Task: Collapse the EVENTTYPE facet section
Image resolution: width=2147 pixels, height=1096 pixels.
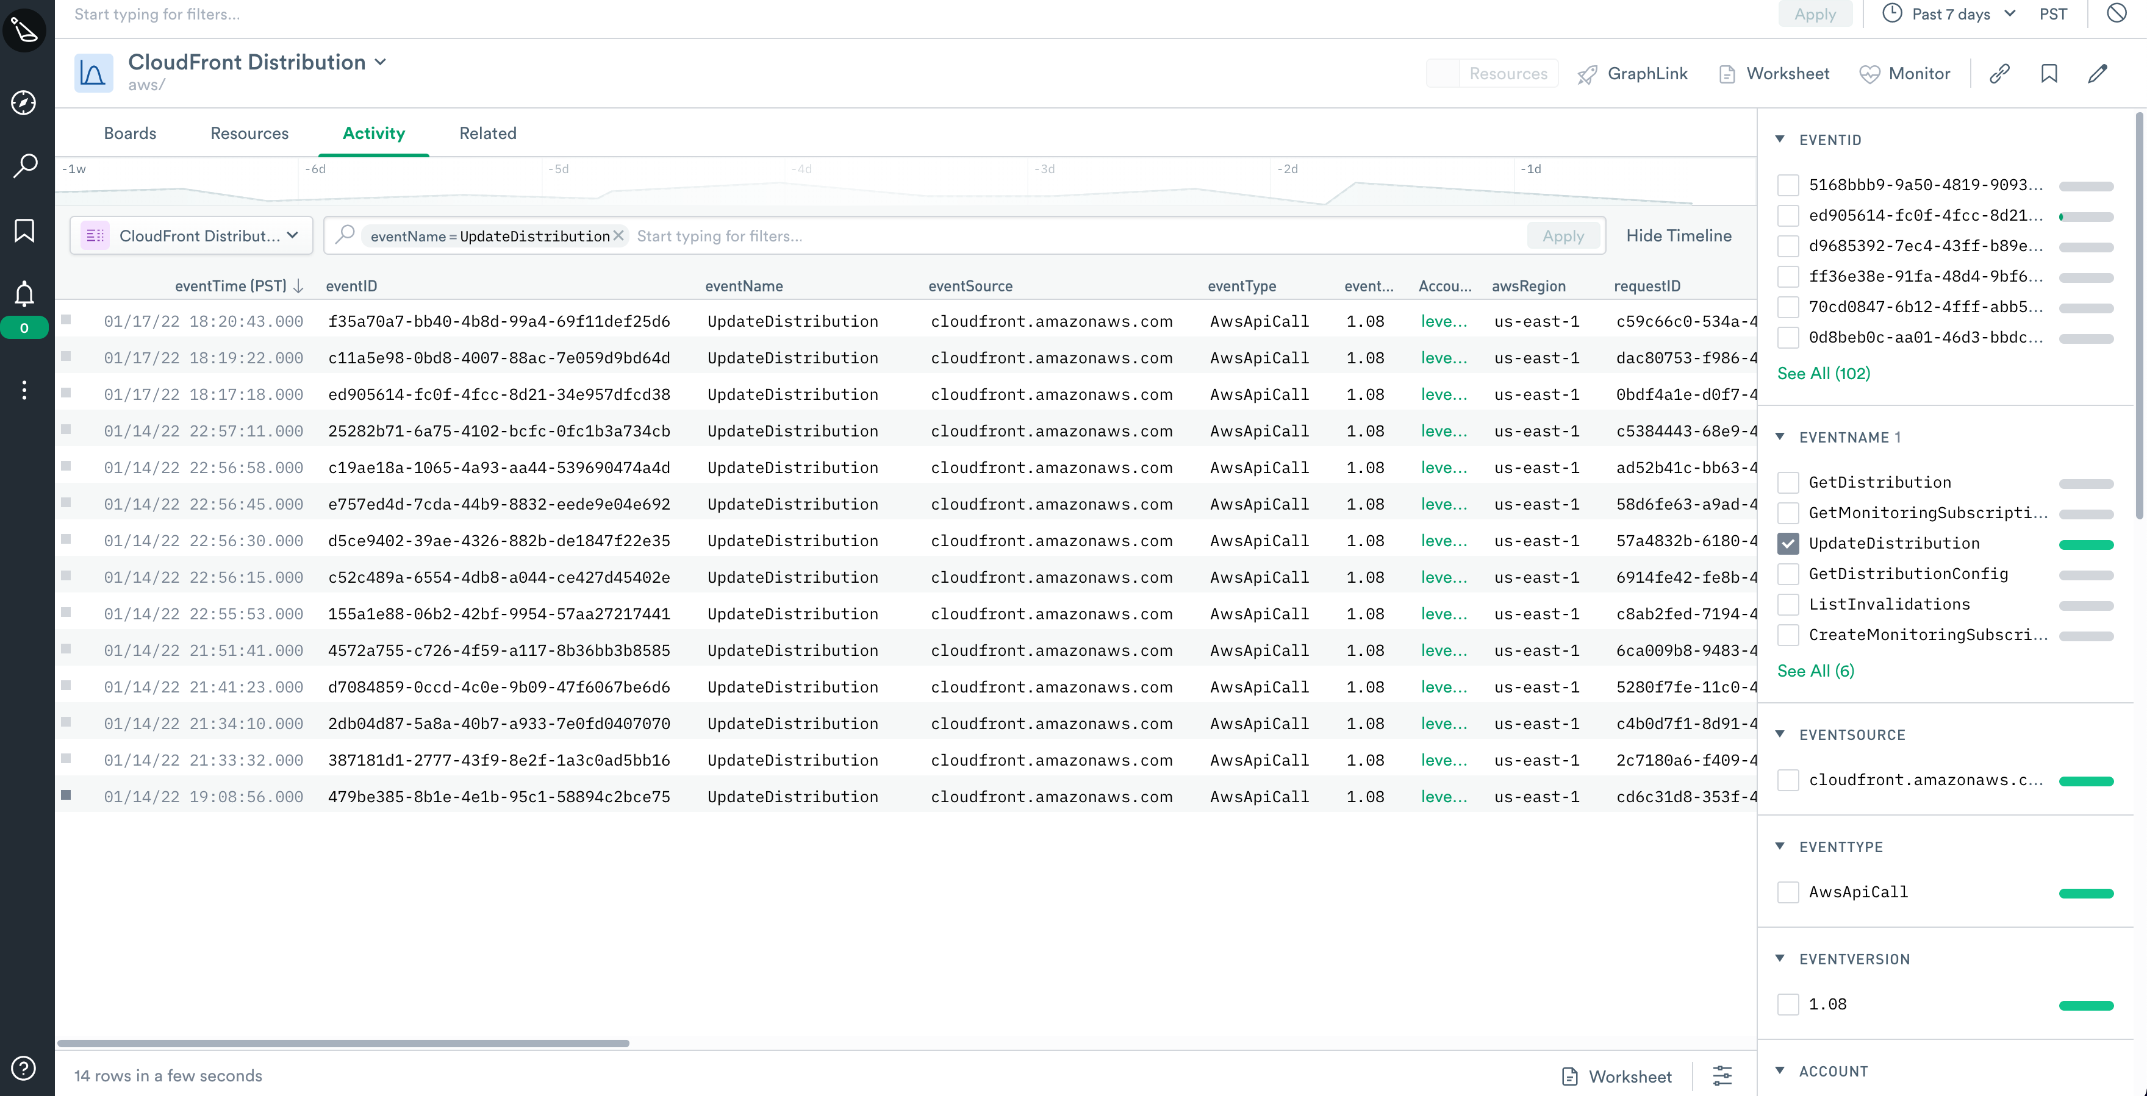Action: [x=1779, y=846]
